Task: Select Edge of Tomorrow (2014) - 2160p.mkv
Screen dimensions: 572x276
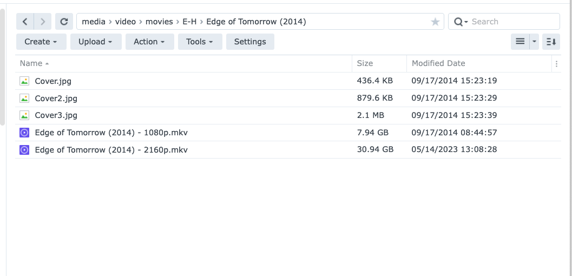Action: point(111,149)
